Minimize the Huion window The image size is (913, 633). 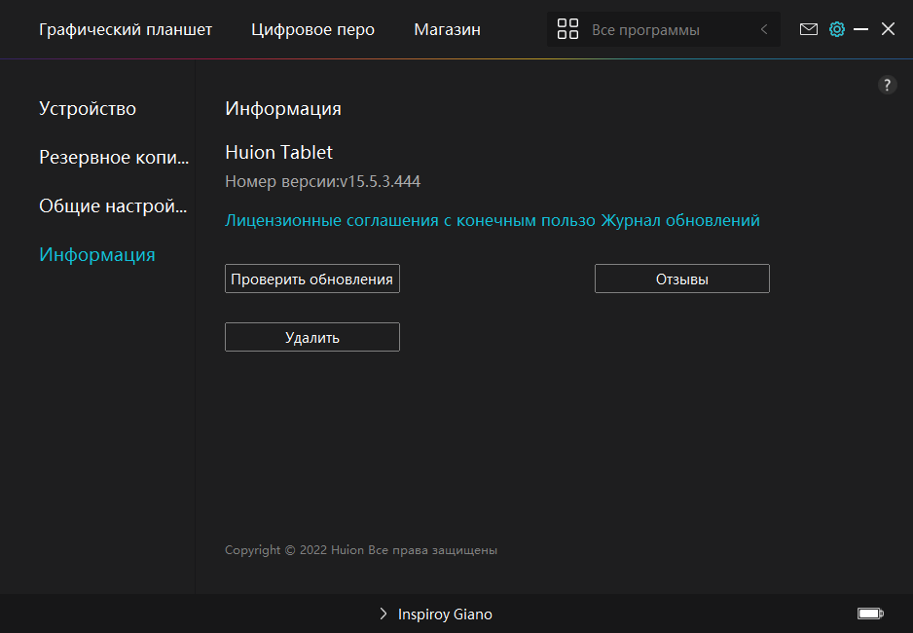(860, 29)
